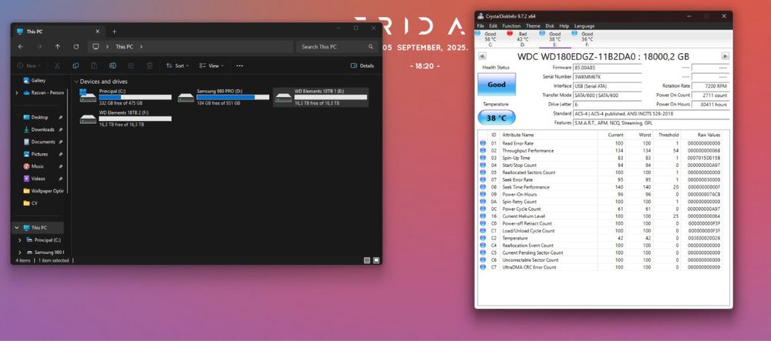Open the File menu in CrystalDiskInfo

(480, 26)
